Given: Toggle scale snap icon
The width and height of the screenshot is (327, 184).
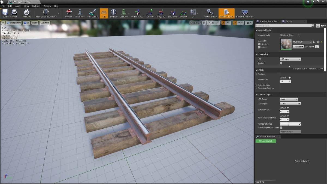Looking at the screenshot, I should coord(235,23).
